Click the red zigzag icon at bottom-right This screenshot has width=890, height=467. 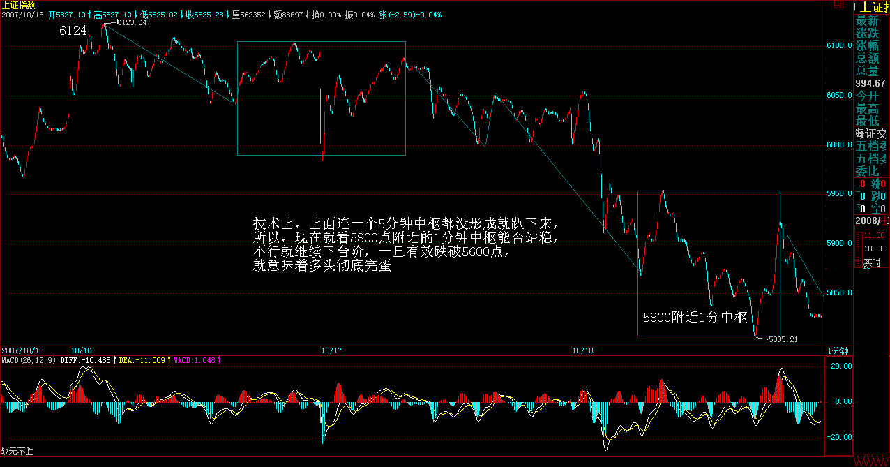[872, 461]
